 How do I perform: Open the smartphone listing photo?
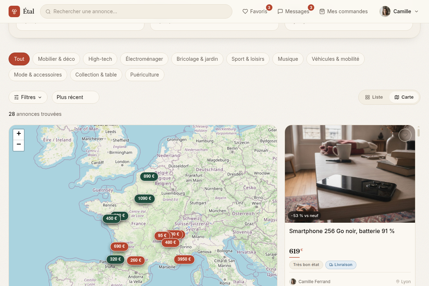(350, 174)
